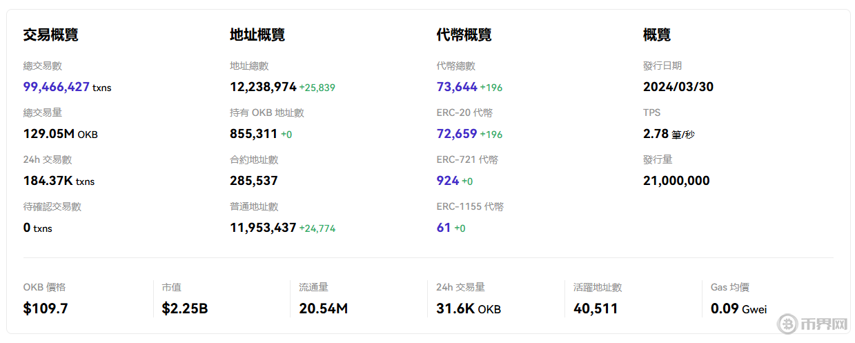Click the 合約地址數 value 285,537
Screen dimensions: 855x343
coord(253,181)
